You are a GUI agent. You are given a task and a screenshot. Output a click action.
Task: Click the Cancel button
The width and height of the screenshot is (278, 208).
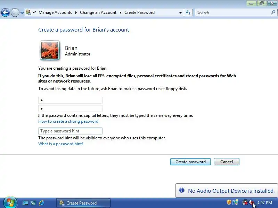coord(227,162)
